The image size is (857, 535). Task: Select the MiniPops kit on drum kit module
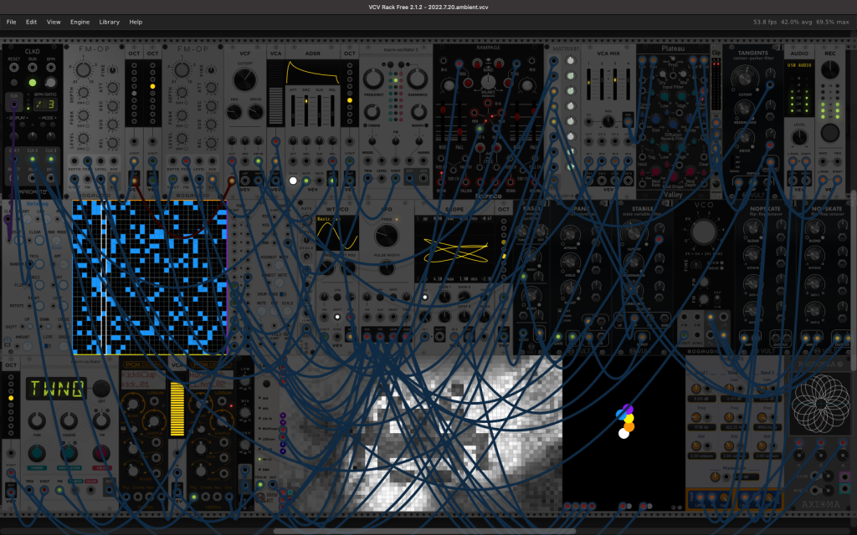(269, 429)
